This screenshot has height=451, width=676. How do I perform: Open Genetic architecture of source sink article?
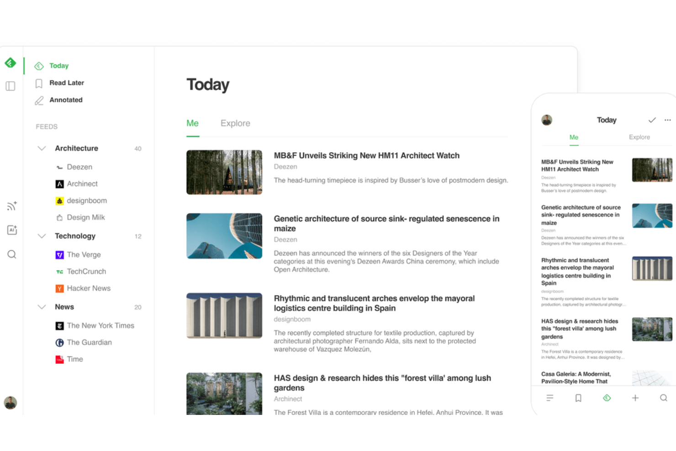pyautogui.click(x=386, y=223)
